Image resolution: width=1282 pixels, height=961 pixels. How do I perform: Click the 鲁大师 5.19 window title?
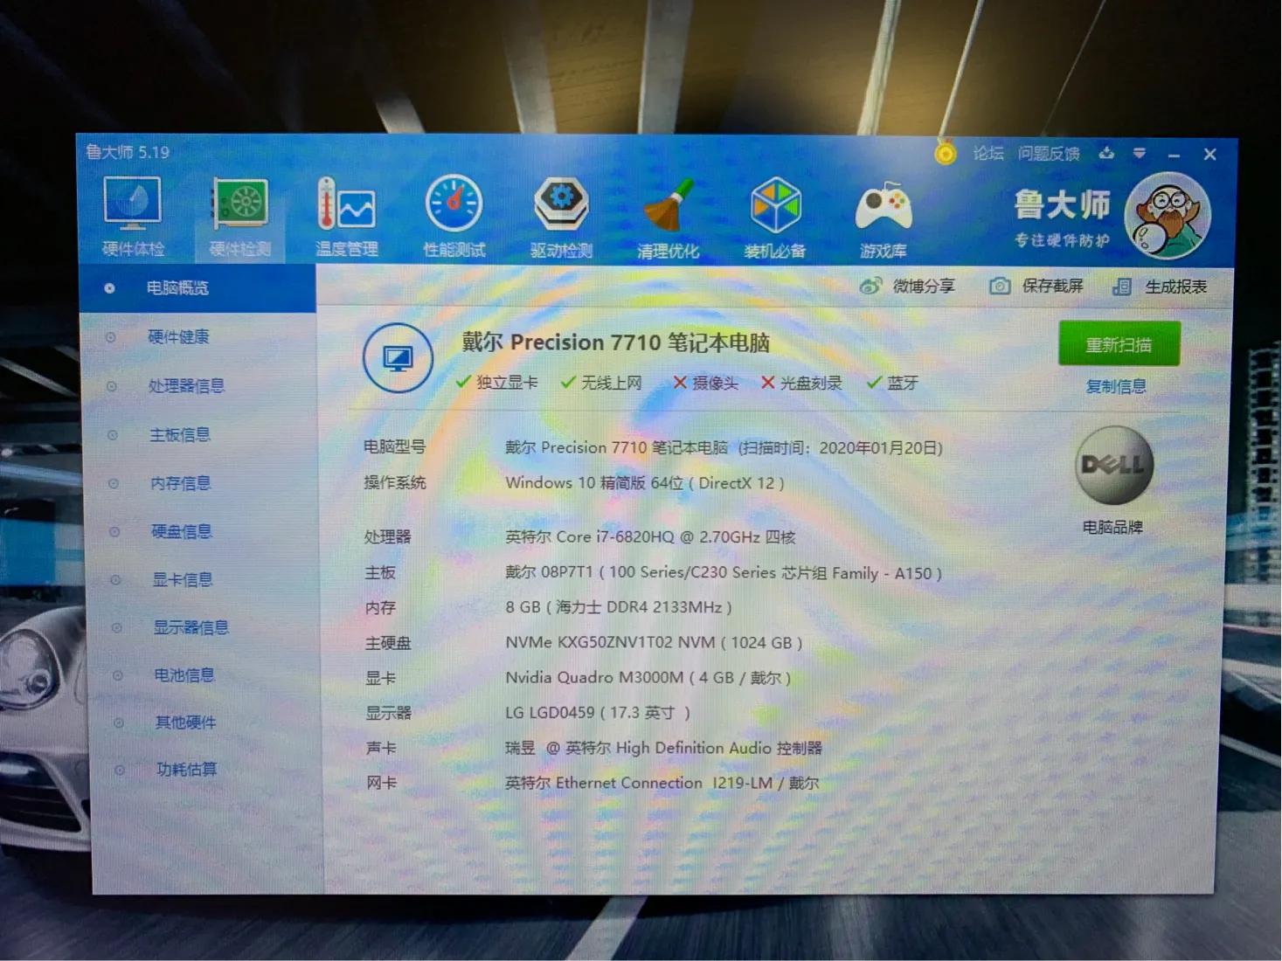[x=128, y=152]
